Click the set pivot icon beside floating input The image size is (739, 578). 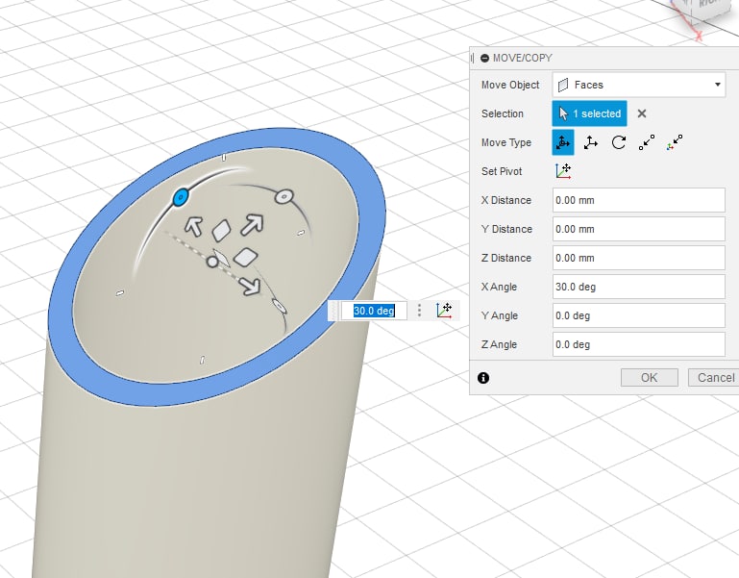[x=444, y=310]
